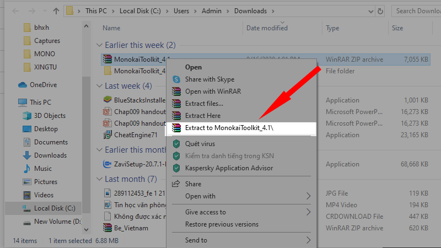Refresh the Downloads folder view

click(x=380, y=11)
